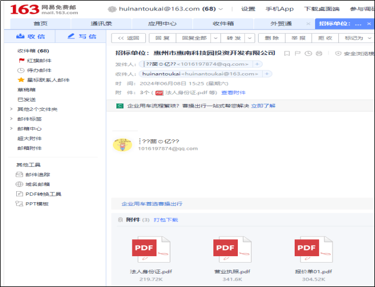Flag this email with the flag icon

coord(298,53)
